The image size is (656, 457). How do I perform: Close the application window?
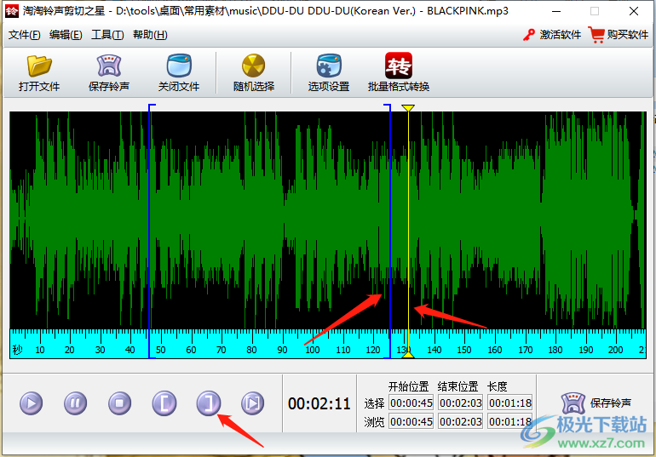634,11
